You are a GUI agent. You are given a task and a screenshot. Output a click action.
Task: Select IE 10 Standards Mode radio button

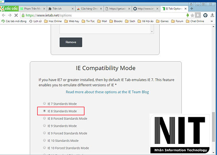(45, 140)
